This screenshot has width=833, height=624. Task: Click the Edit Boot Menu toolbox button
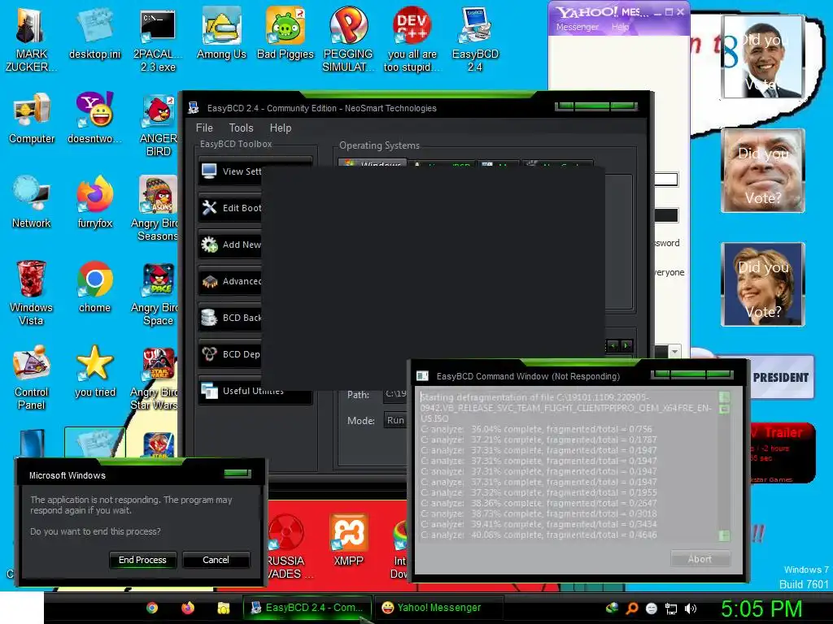pyautogui.click(x=230, y=208)
